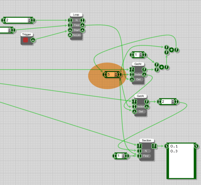
Task: Click the Trigger node output port
Action: (x=33, y=40)
